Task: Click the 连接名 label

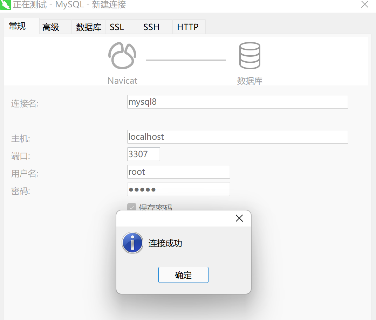Action: coord(25,104)
